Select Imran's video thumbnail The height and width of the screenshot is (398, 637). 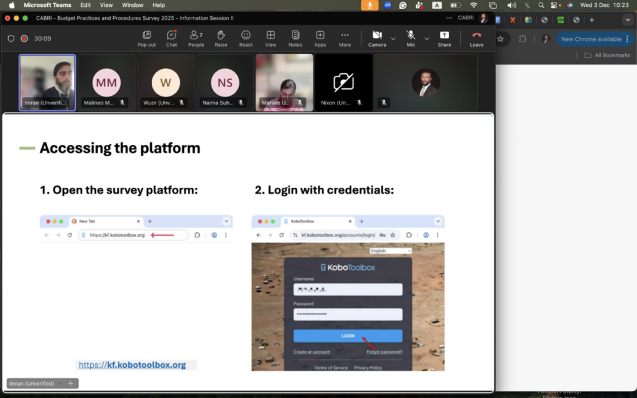(x=47, y=83)
